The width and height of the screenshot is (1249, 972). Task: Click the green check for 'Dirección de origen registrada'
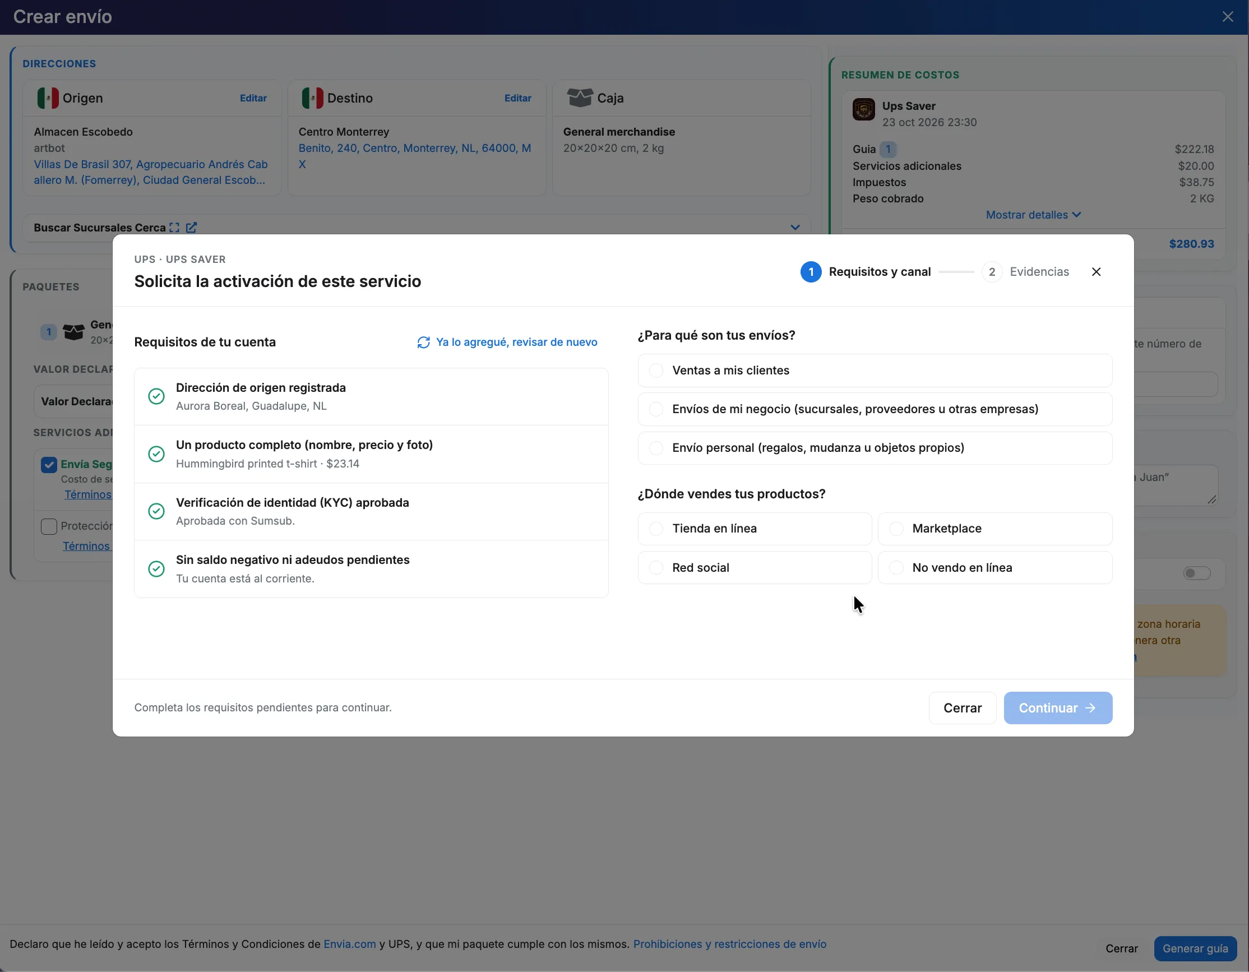pos(156,396)
